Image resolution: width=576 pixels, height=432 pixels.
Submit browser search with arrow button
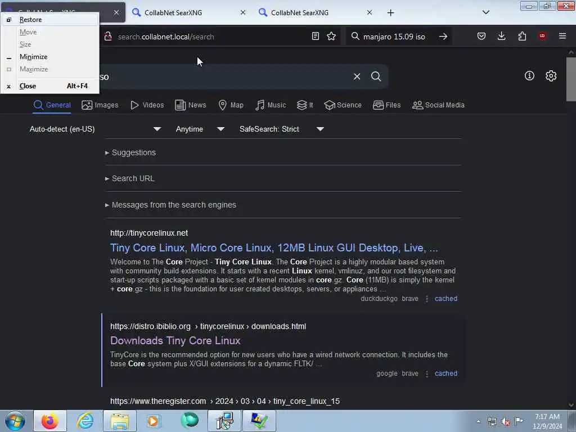point(443,37)
